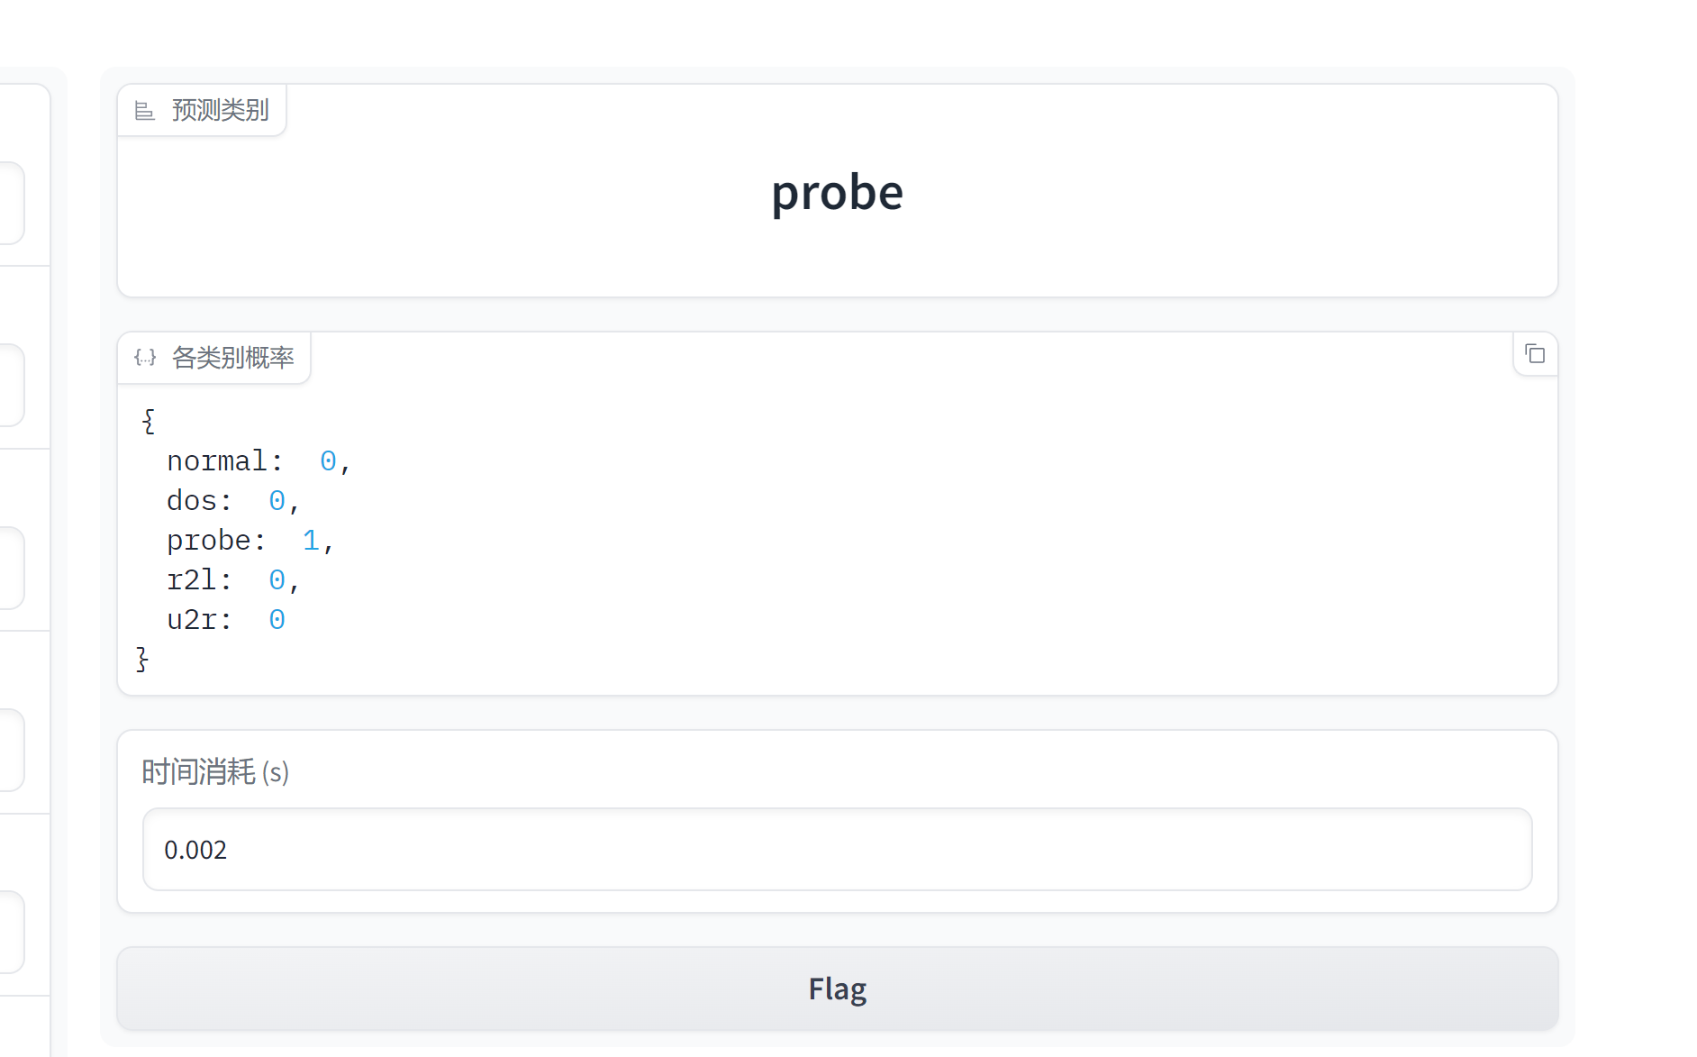The image size is (1697, 1057).
Task: Click the 时间消耗 (s) label text
Action: point(215,772)
